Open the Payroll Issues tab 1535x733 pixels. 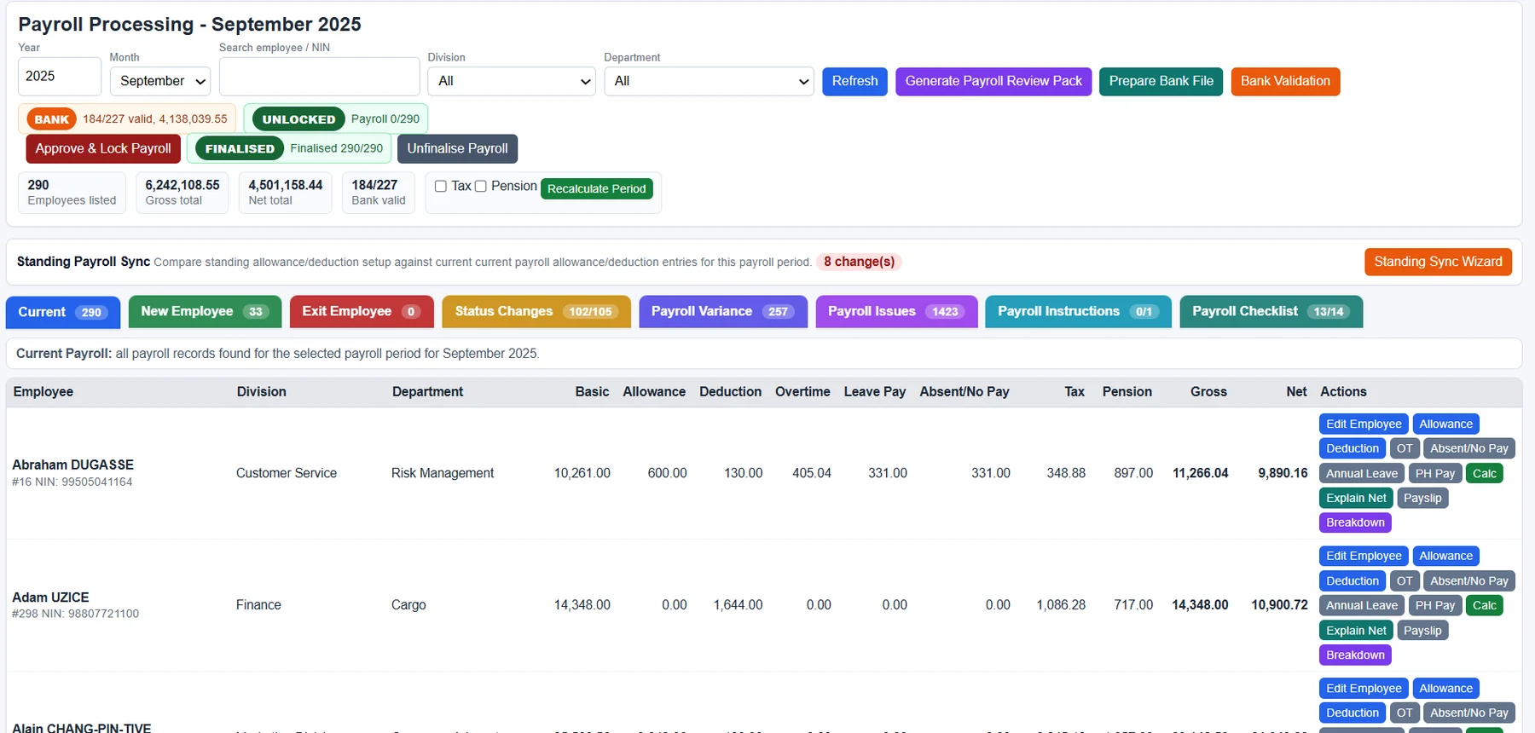[896, 312]
